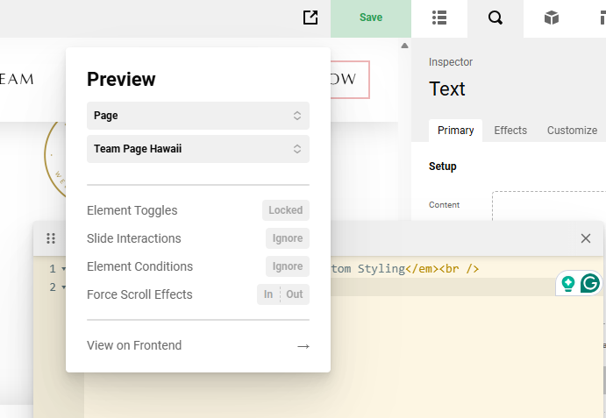Open the Outline list icon panel
Viewport: 606px width, 418px height.
tap(439, 18)
